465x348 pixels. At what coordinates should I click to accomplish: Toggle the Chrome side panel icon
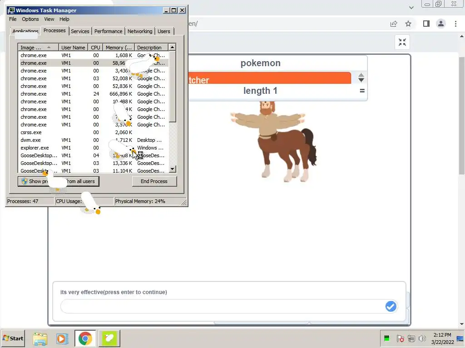(x=426, y=24)
